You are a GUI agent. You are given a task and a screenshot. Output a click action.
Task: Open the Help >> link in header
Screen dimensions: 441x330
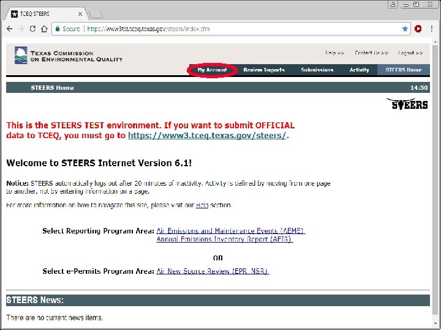pos(334,53)
